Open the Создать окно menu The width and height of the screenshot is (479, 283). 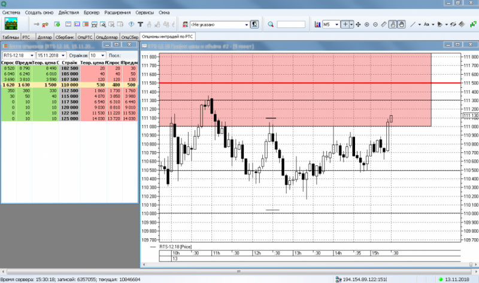click(x=39, y=13)
